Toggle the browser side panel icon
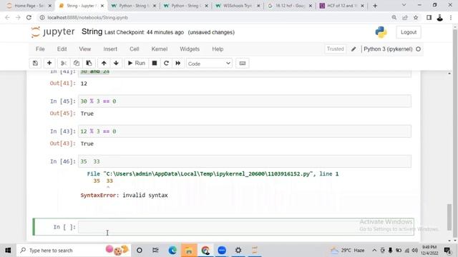Viewport: 458px width, 257px height. click(x=429, y=17)
